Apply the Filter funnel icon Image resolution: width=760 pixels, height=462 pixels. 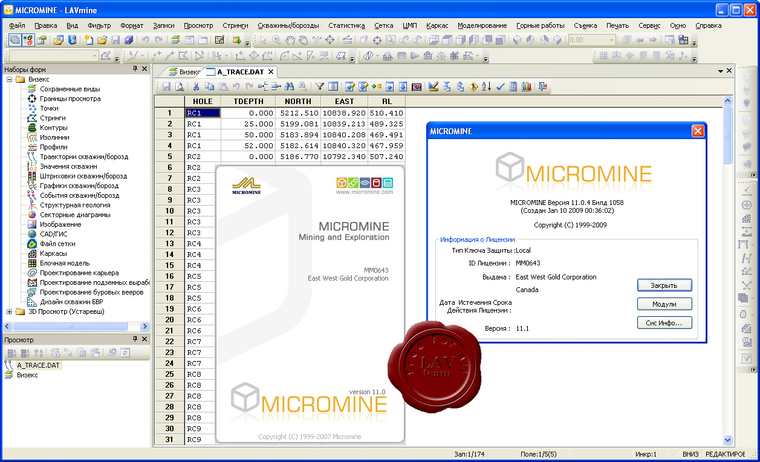click(320, 86)
